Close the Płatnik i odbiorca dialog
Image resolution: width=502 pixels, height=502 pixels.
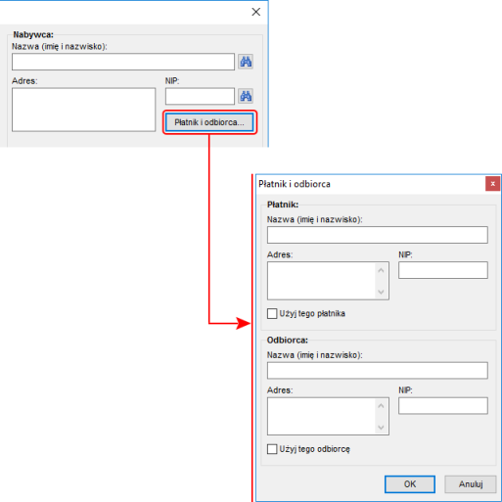492,184
